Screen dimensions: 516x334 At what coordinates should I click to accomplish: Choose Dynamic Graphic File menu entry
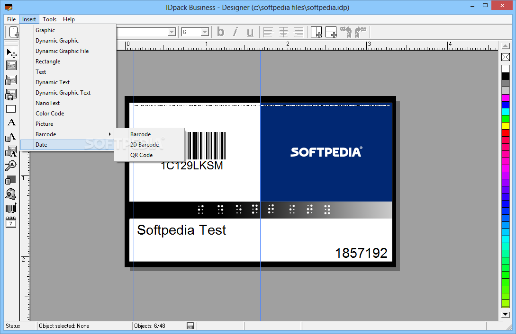point(68,51)
